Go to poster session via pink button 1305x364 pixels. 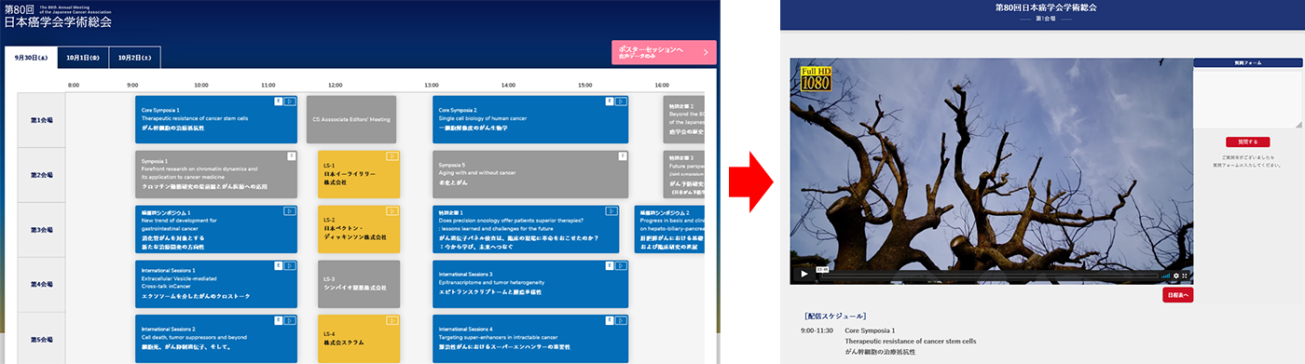point(664,53)
